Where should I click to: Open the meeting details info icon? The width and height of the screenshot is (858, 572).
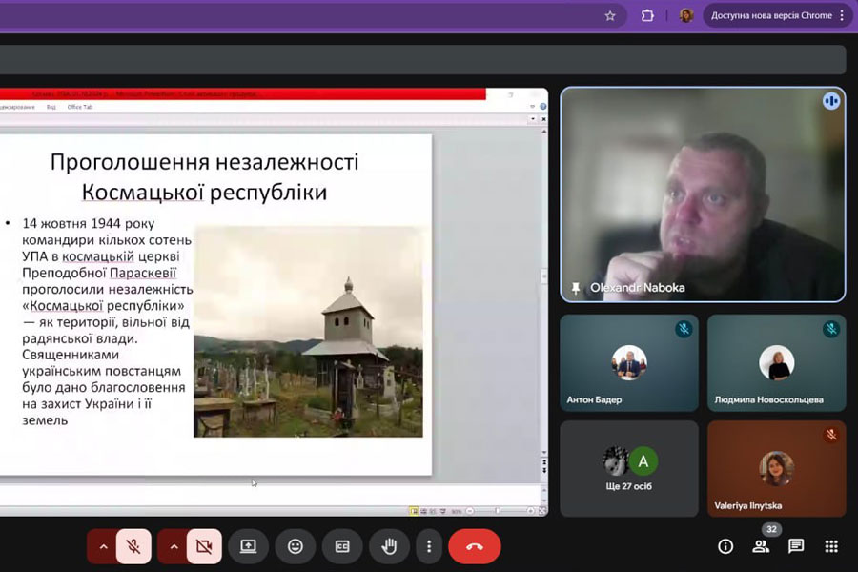tap(725, 546)
